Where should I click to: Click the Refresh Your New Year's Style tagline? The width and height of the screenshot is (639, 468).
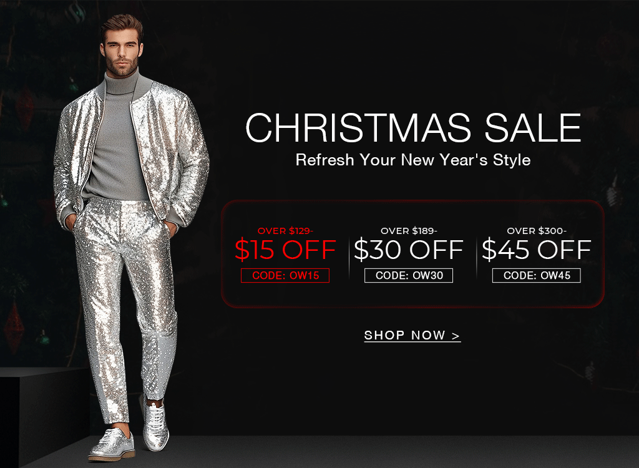pyautogui.click(x=413, y=160)
